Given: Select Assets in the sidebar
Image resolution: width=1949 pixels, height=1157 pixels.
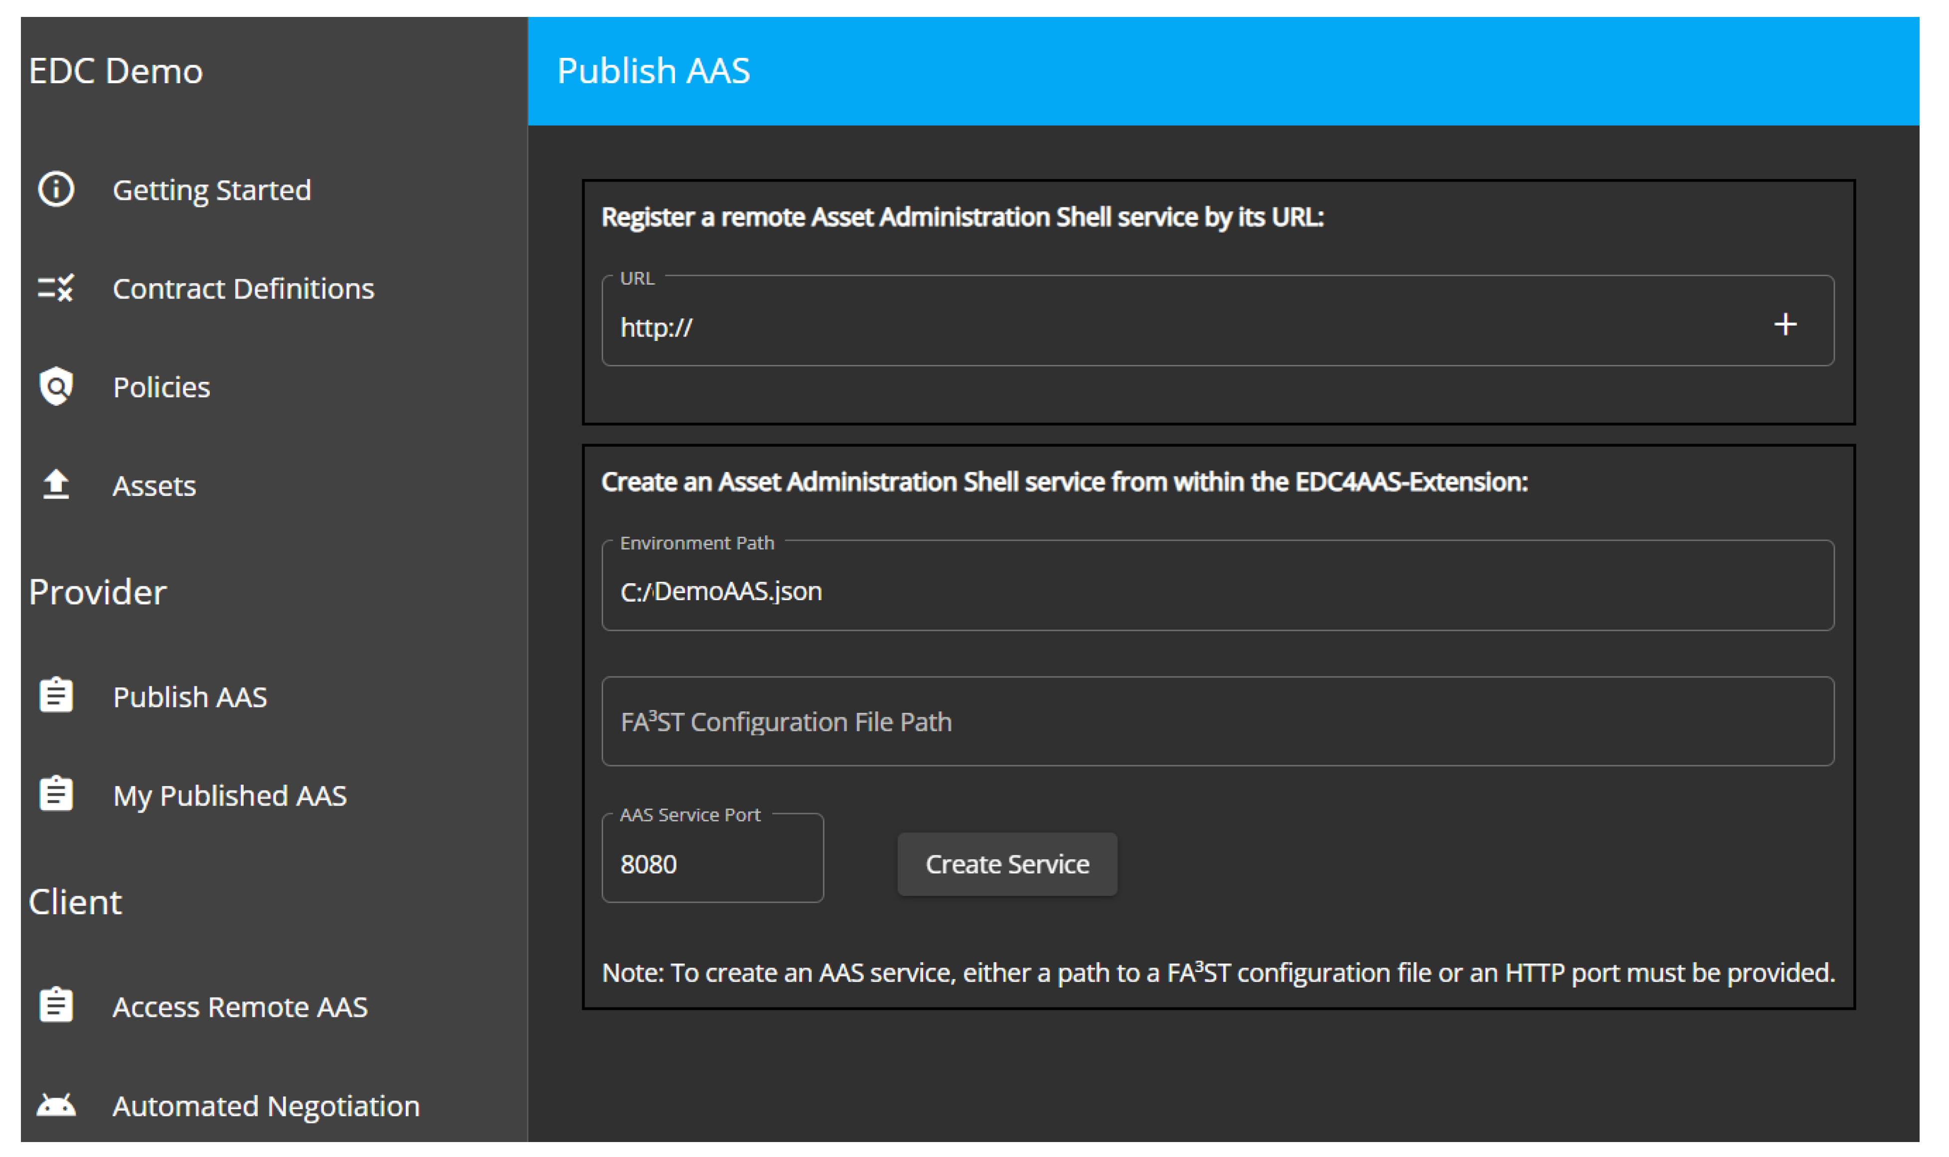Looking at the screenshot, I should pos(155,486).
